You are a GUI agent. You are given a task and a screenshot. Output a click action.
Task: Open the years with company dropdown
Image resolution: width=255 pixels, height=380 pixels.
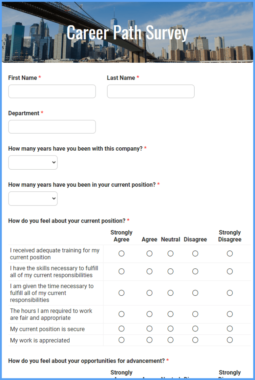tap(33, 162)
